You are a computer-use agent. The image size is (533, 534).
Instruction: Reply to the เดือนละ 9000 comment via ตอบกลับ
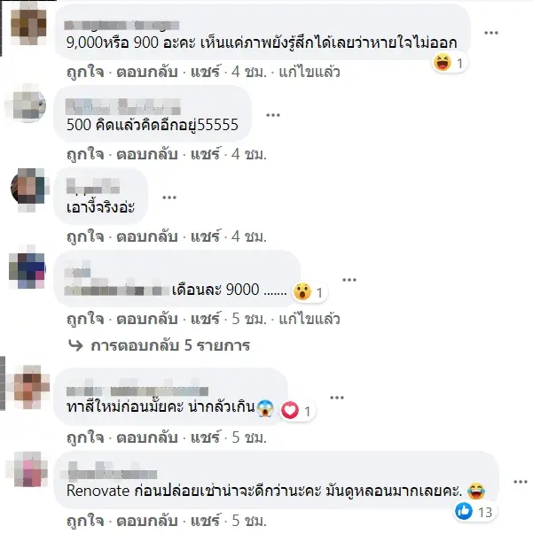click(147, 319)
